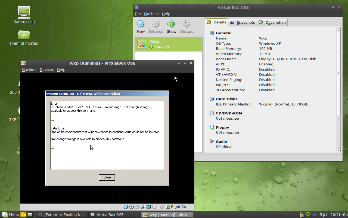Click the 'Right Ctrl' host key label
The image size is (348, 218).
pyautogui.click(x=179, y=207)
